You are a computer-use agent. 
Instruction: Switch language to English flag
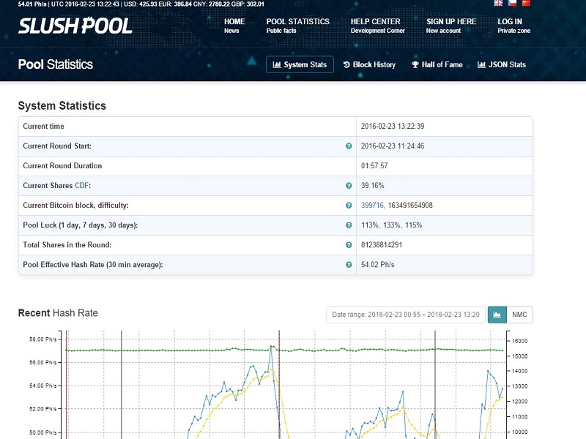(x=498, y=3)
